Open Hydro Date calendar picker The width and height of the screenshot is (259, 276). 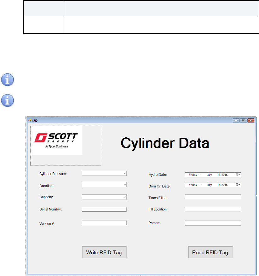(x=238, y=175)
